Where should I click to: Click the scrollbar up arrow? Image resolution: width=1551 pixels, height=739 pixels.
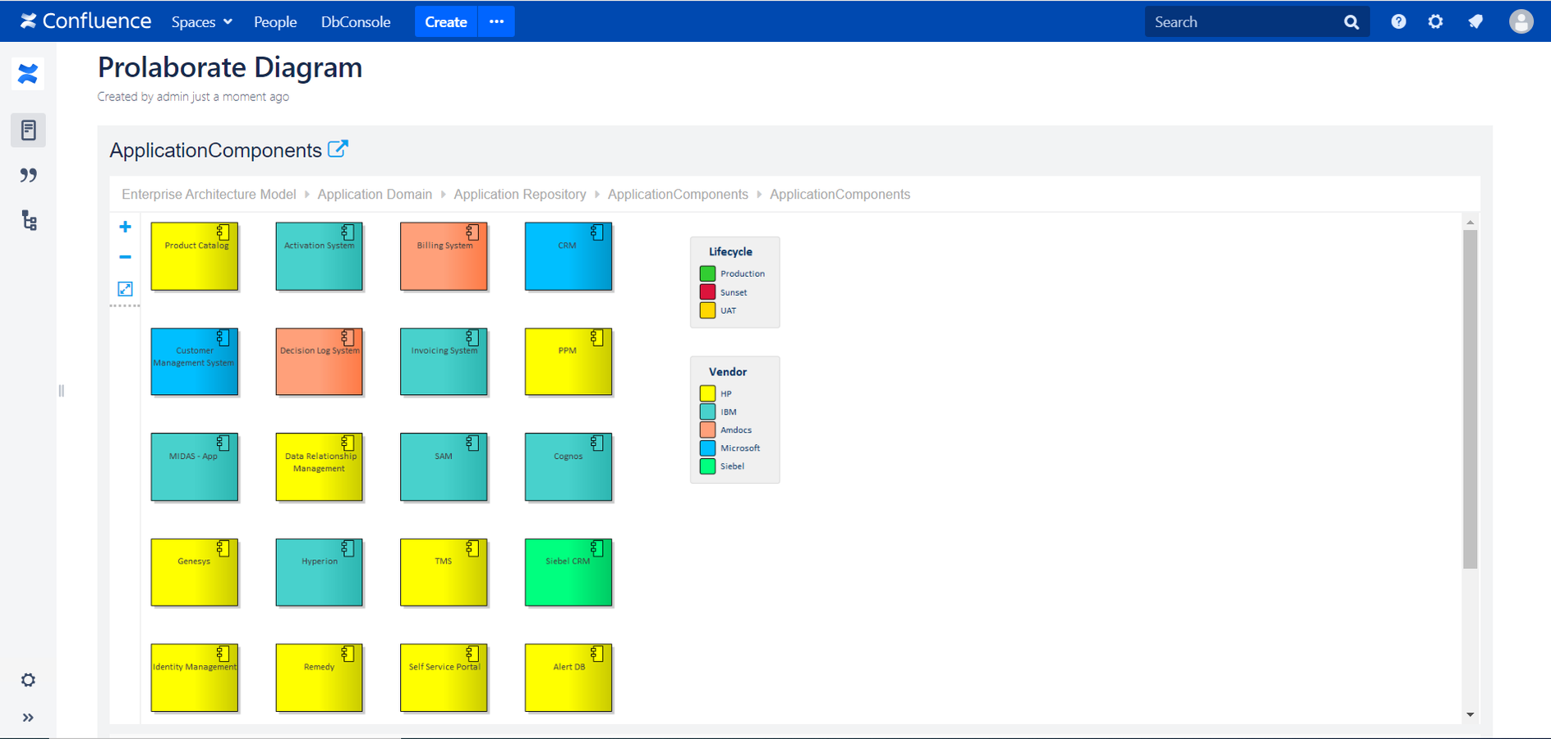(x=1470, y=222)
